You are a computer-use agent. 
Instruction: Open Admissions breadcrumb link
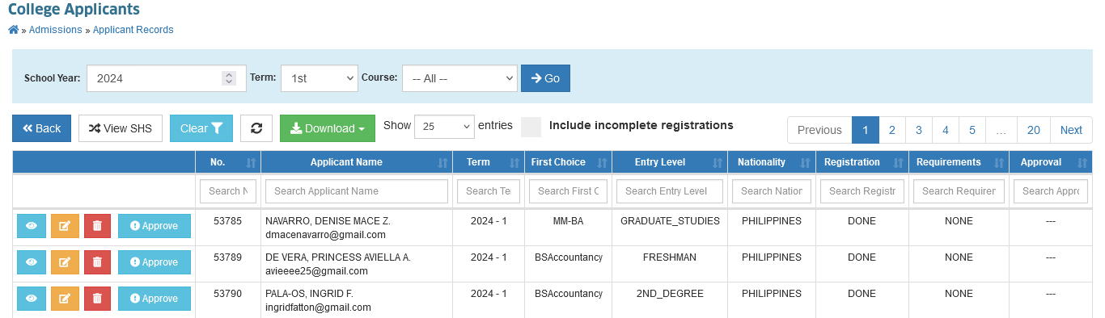pos(55,30)
